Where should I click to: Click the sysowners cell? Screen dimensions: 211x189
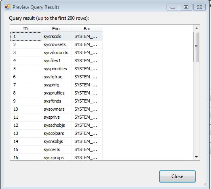(56, 109)
